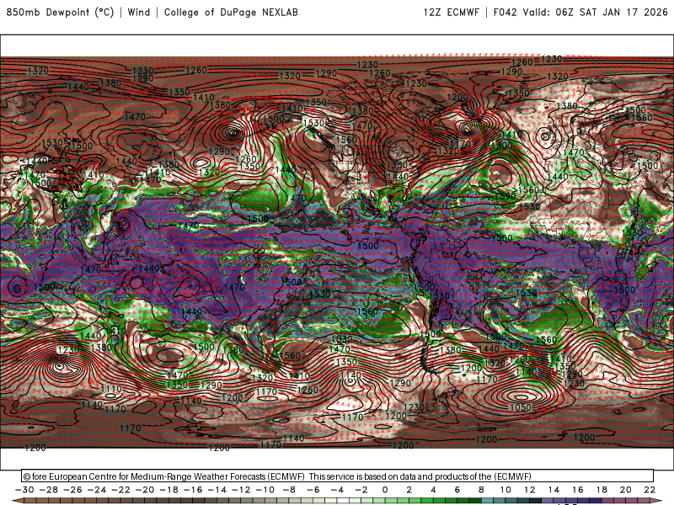Click magenta color bar swatch below '20'
Screen dimensions: 674x505
tap(632, 502)
